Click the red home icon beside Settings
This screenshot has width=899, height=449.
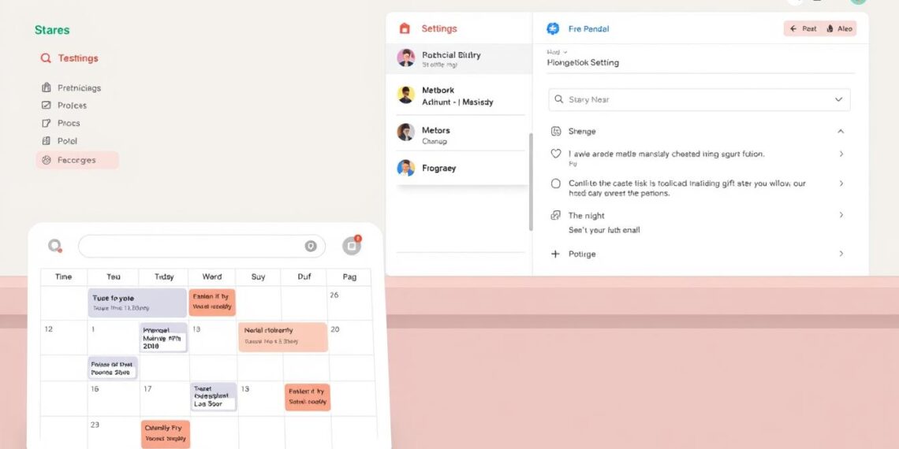(405, 28)
